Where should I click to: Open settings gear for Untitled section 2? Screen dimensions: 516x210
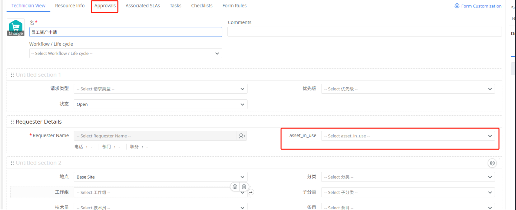pyautogui.click(x=492, y=163)
